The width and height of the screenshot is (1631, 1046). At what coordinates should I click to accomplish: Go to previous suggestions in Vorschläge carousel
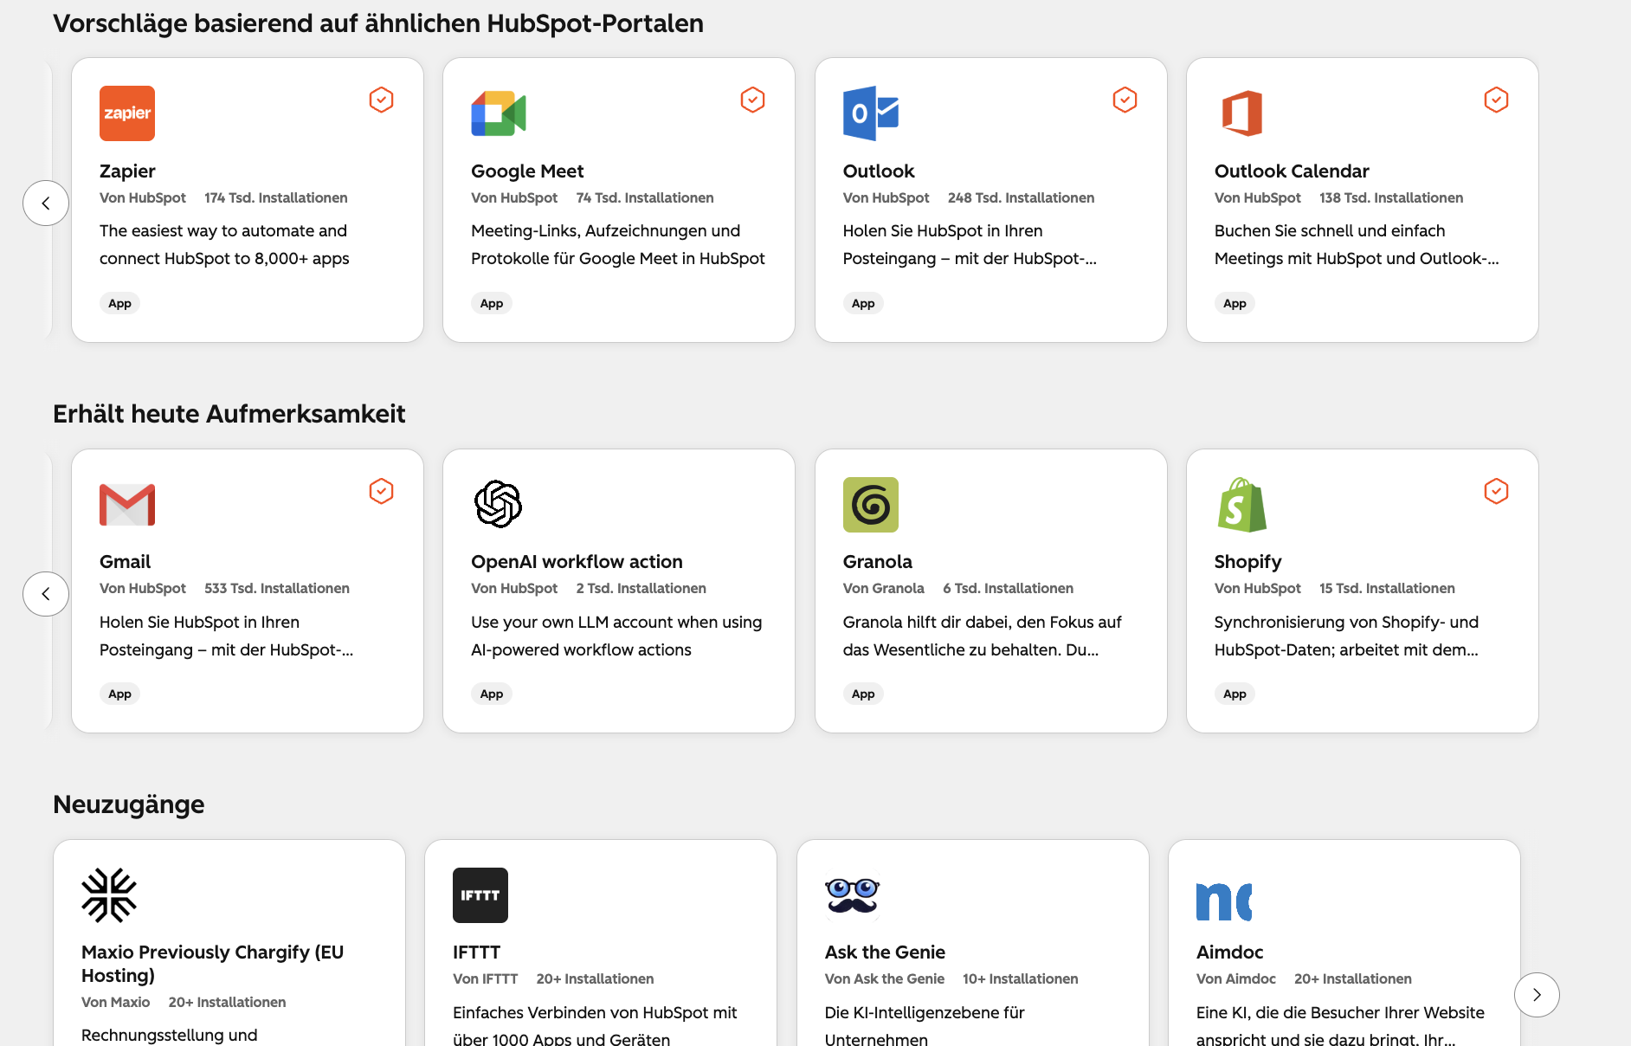pos(46,203)
